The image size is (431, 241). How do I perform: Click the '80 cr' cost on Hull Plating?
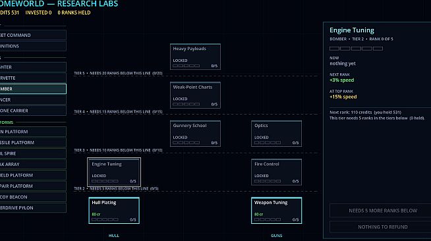[96, 214]
